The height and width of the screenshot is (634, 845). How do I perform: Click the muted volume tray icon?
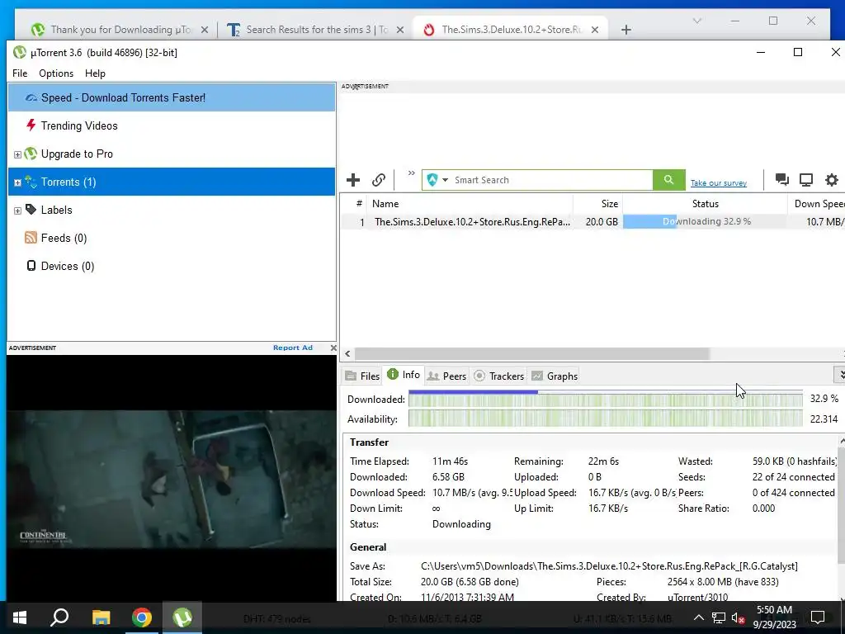click(x=738, y=617)
